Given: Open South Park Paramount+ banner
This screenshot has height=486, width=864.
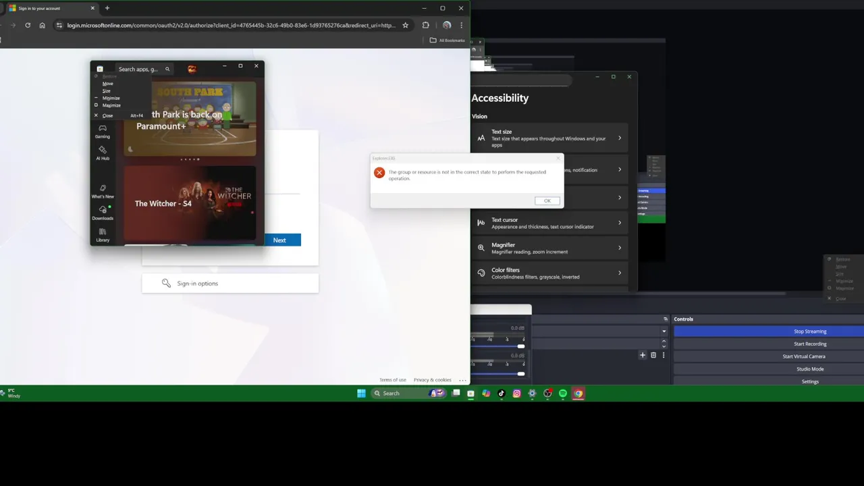Looking at the screenshot, I should point(190,119).
